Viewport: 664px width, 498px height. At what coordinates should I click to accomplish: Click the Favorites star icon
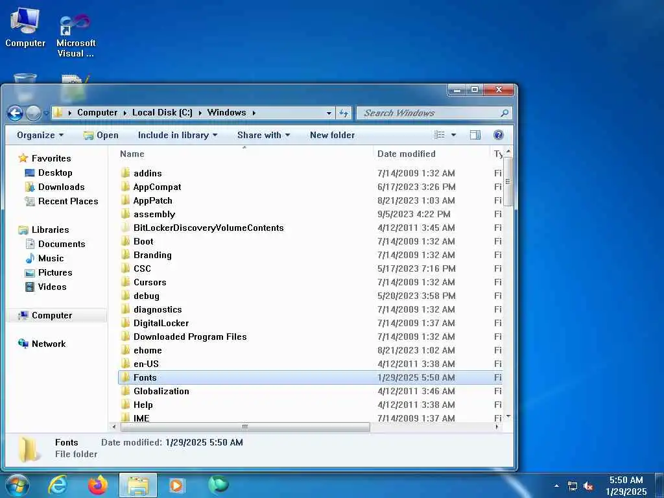pos(23,158)
